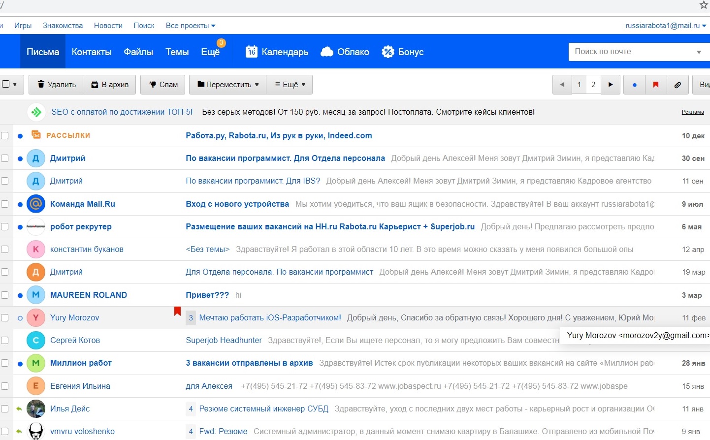Viewport: 710px width, 440px height.
Task: Open Контакты tab
Action: [x=92, y=52]
